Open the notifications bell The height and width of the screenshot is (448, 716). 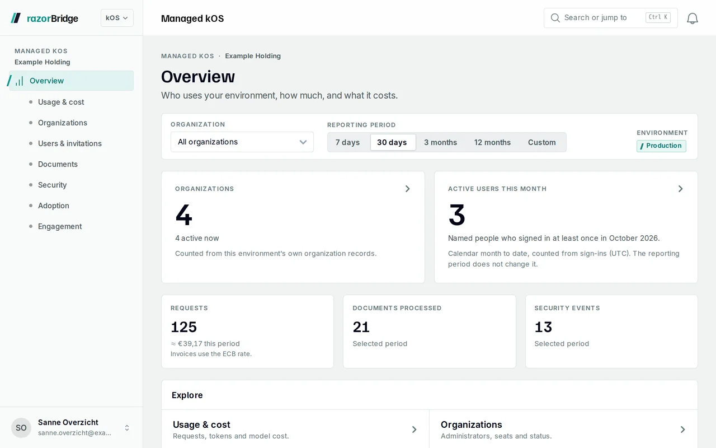[693, 18]
